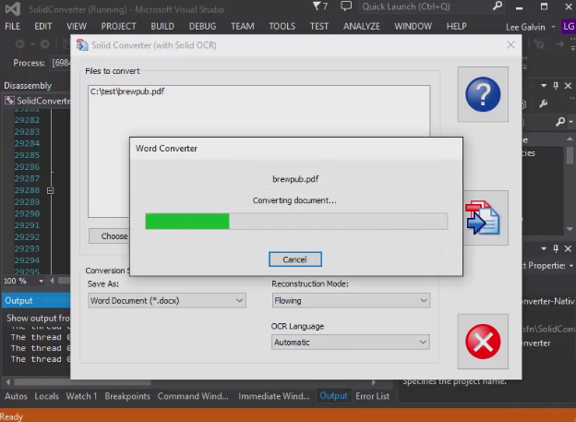Image resolution: width=576 pixels, height=422 pixels.
Task: Click the Choose files button
Action: (x=109, y=236)
